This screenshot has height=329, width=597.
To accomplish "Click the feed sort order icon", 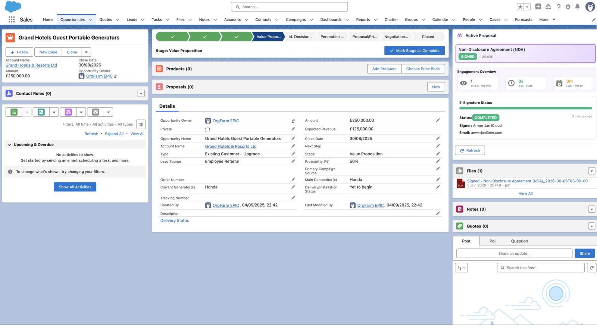I will tap(461, 268).
